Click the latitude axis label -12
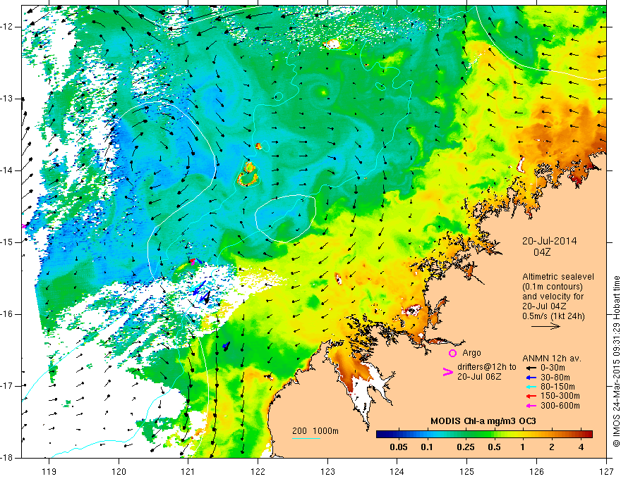This screenshot has width=621, height=479. [x=8, y=27]
